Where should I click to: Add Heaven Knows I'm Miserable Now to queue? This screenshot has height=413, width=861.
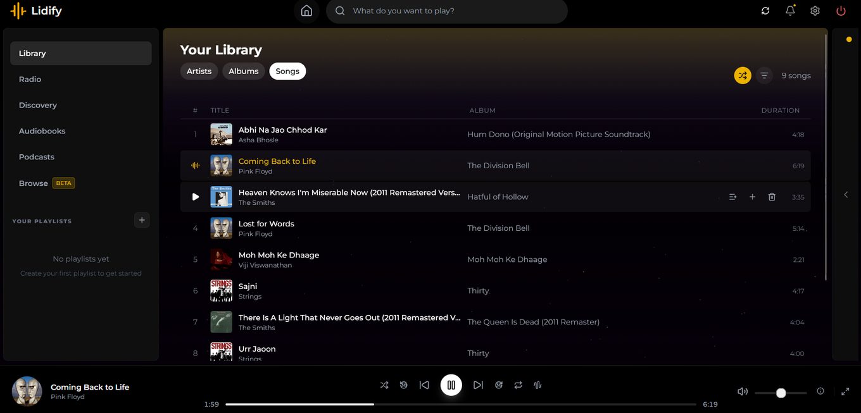(732, 197)
